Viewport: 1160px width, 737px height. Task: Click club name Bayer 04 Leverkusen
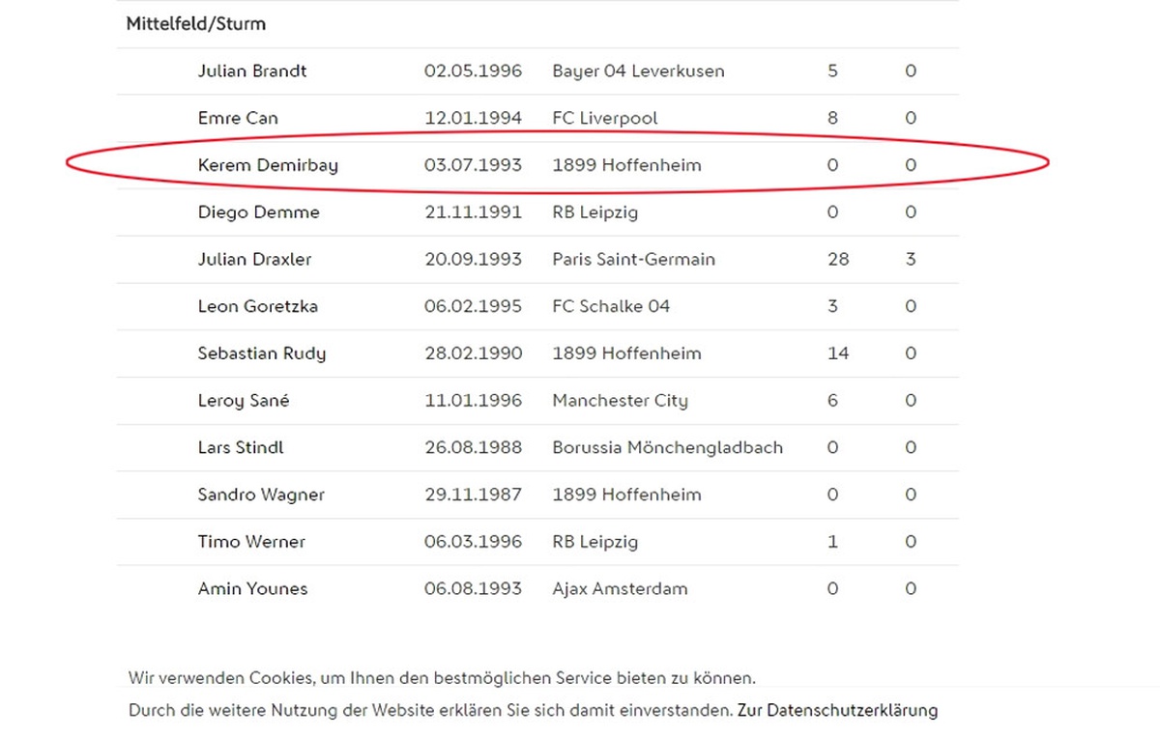click(638, 71)
